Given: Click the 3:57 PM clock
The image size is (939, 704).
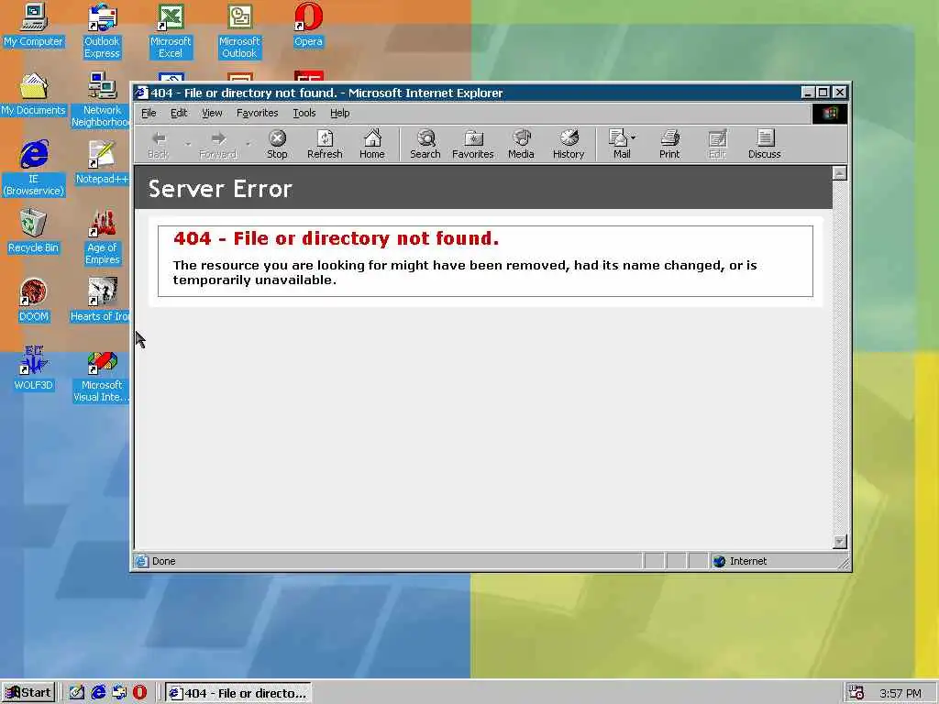Looking at the screenshot, I should pyautogui.click(x=900, y=694).
